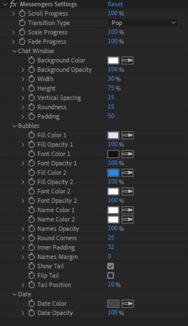188x326 pixels.
Task: Toggle the fx icon for Messengers Settings
Action: point(13,4)
